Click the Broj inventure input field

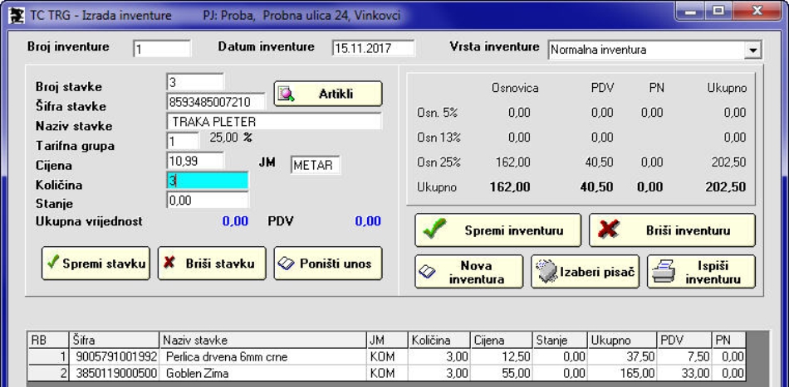click(x=162, y=49)
